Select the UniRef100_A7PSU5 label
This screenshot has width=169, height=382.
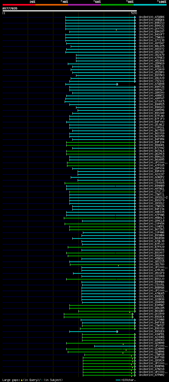(x=152, y=166)
